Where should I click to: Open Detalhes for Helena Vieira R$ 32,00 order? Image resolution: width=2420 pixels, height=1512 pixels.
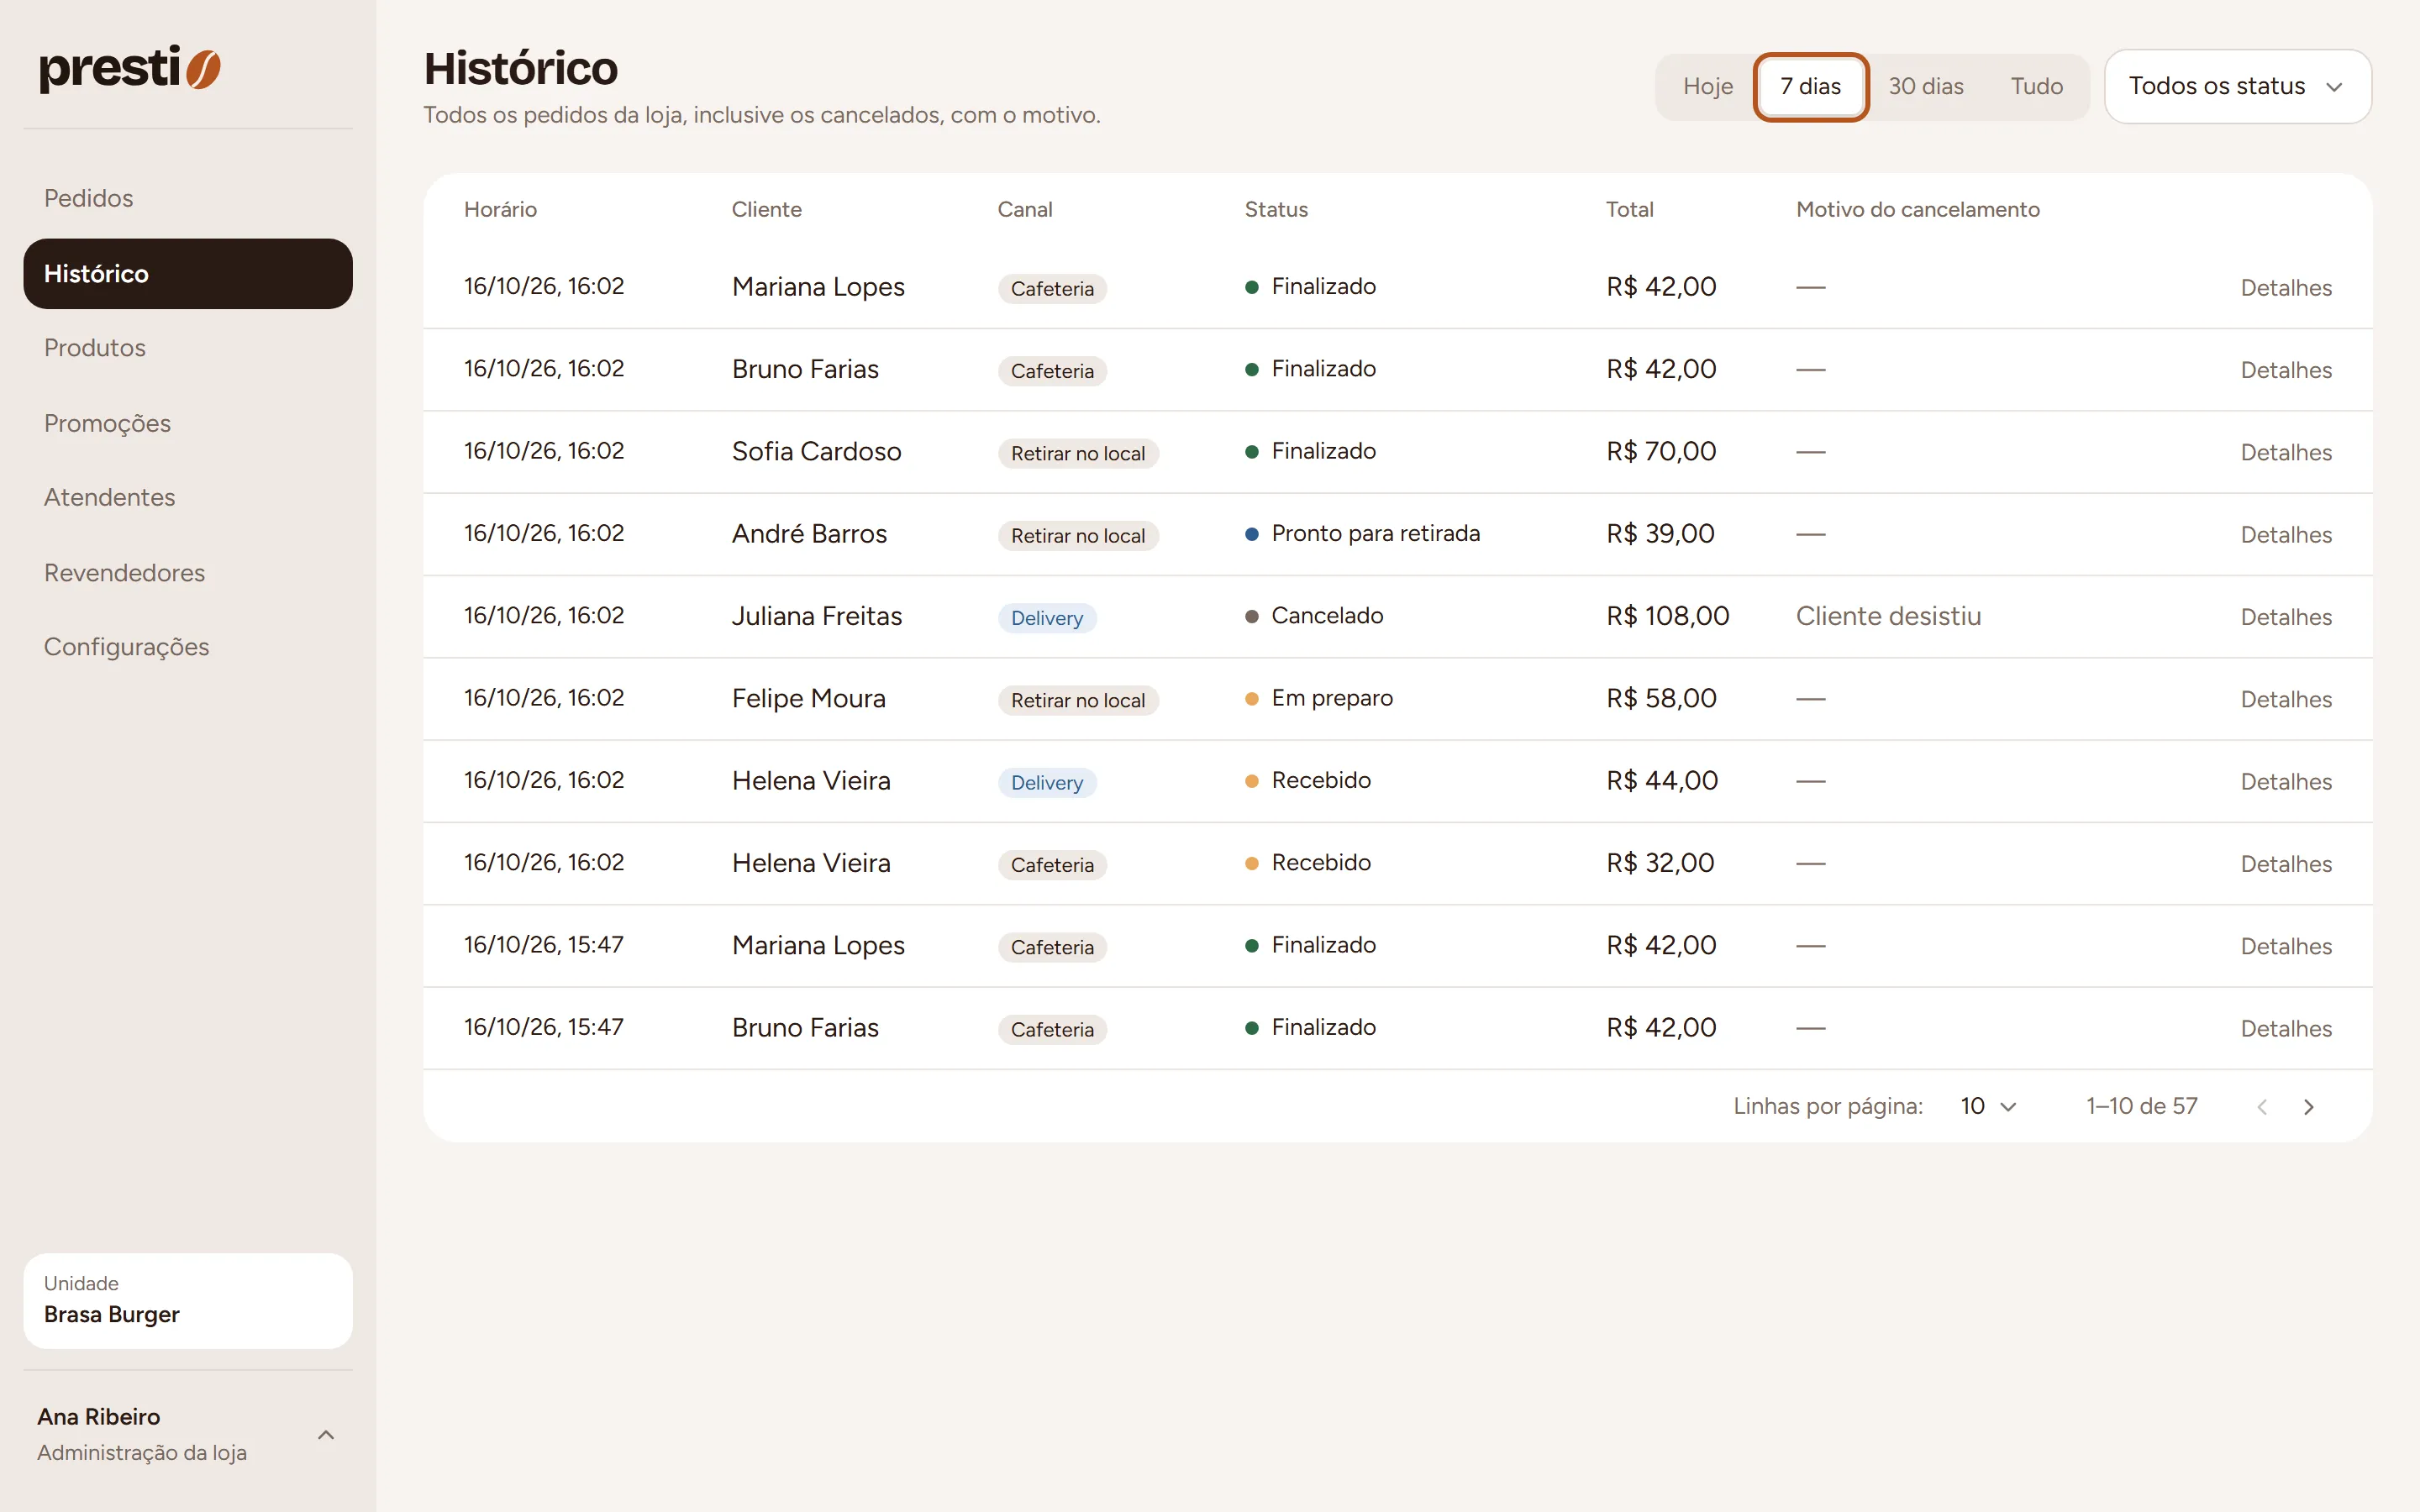(x=2285, y=864)
